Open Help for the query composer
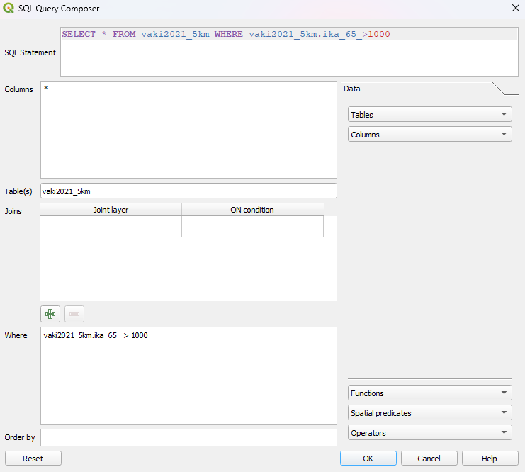 (490, 459)
